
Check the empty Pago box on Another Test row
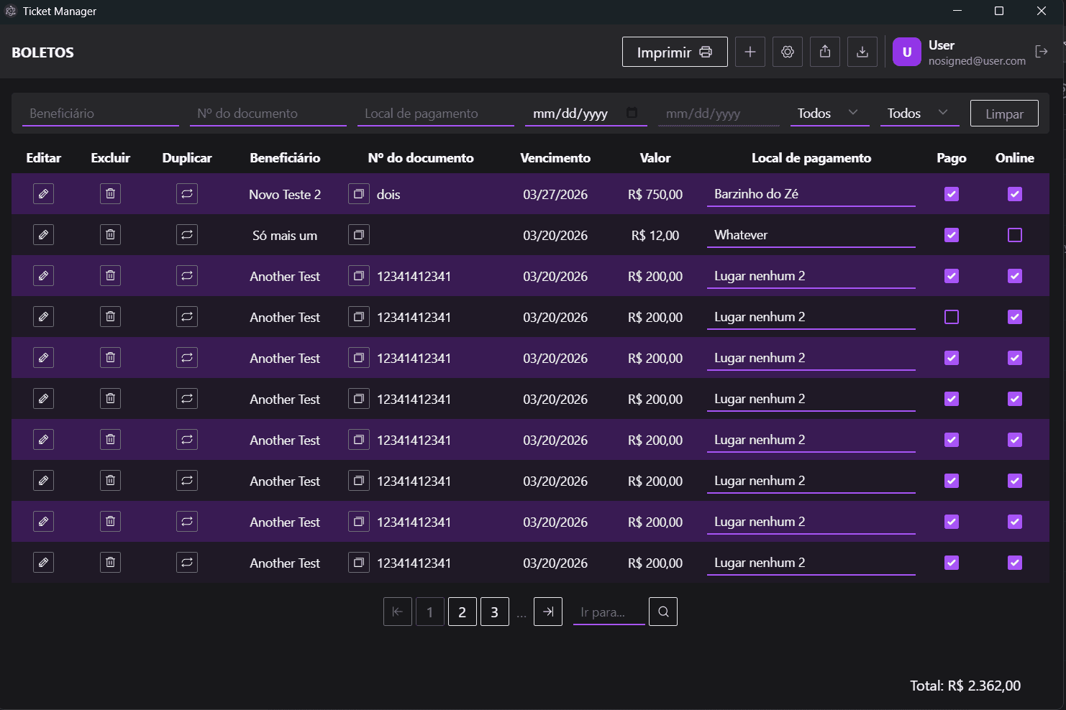[952, 317]
